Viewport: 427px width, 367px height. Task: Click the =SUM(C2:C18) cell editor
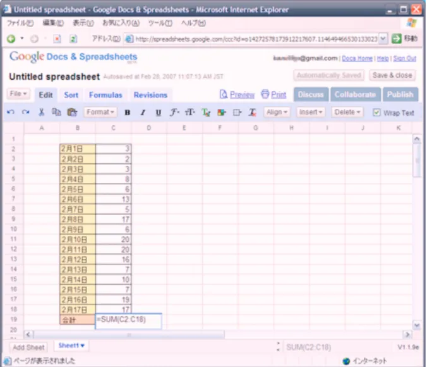tap(128, 321)
